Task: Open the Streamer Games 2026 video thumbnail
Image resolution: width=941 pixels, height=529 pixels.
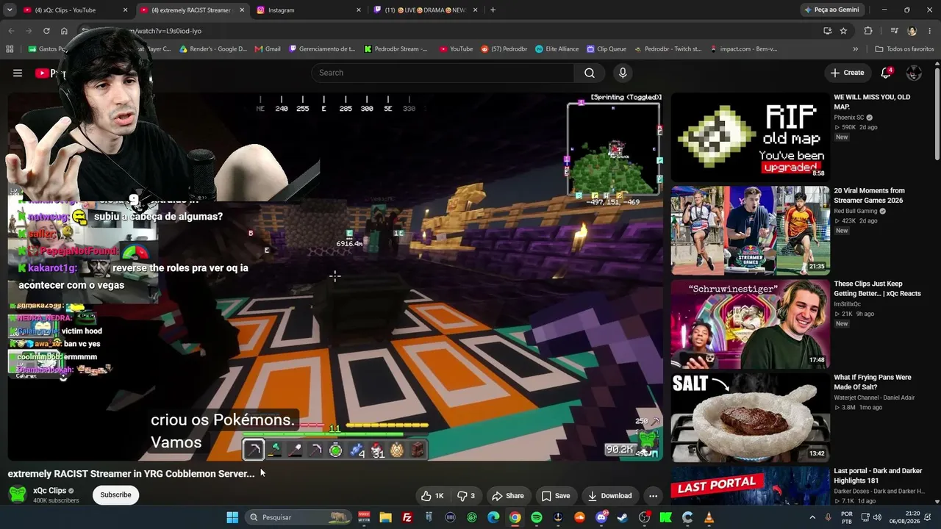Action: click(750, 230)
